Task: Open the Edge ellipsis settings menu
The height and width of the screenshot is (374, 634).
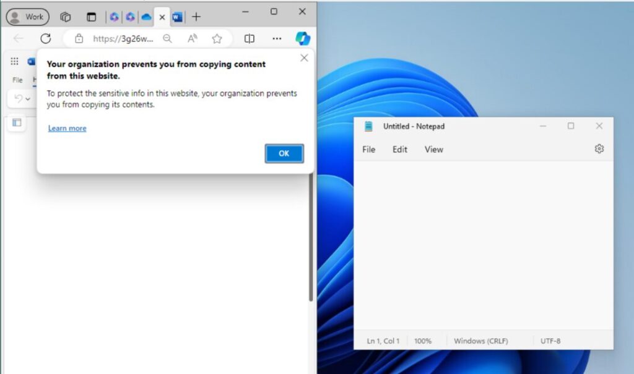Action: pos(277,38)
